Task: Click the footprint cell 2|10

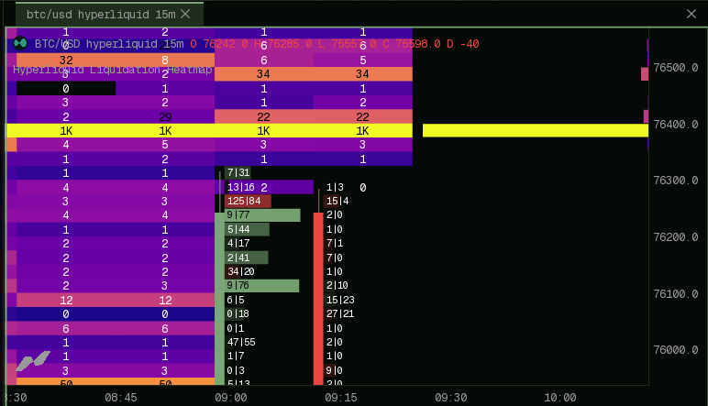Action: pyautogui.click(x=337, y=286)
